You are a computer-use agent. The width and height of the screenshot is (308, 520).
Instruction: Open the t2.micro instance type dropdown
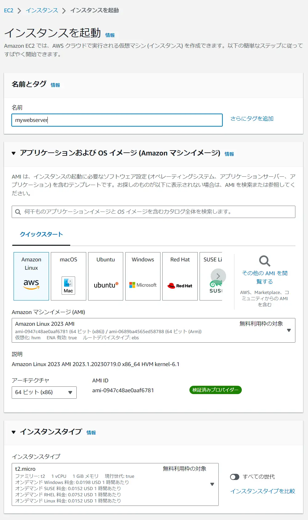coord(115,484)
